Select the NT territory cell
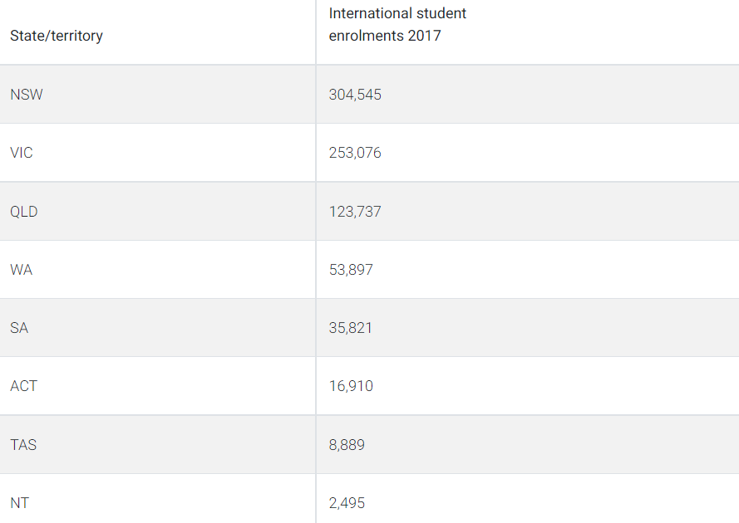Viewport: 739px width, 523px height. pyautogui.click(x=20, y=503)
